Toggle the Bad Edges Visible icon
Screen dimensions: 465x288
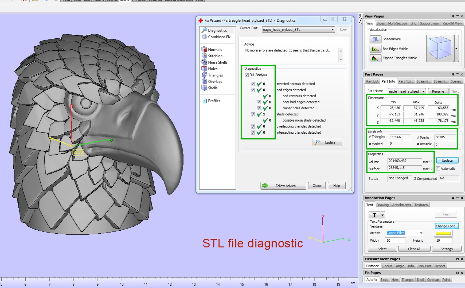[375, 49]
